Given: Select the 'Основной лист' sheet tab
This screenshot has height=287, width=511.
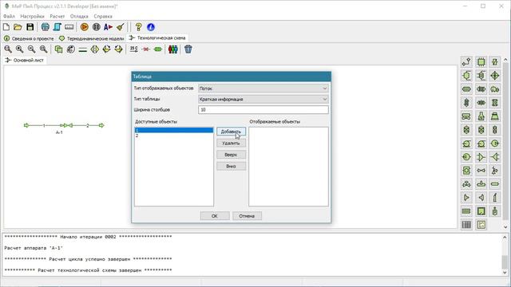Looking at the screenshot, I should point(25,61).
